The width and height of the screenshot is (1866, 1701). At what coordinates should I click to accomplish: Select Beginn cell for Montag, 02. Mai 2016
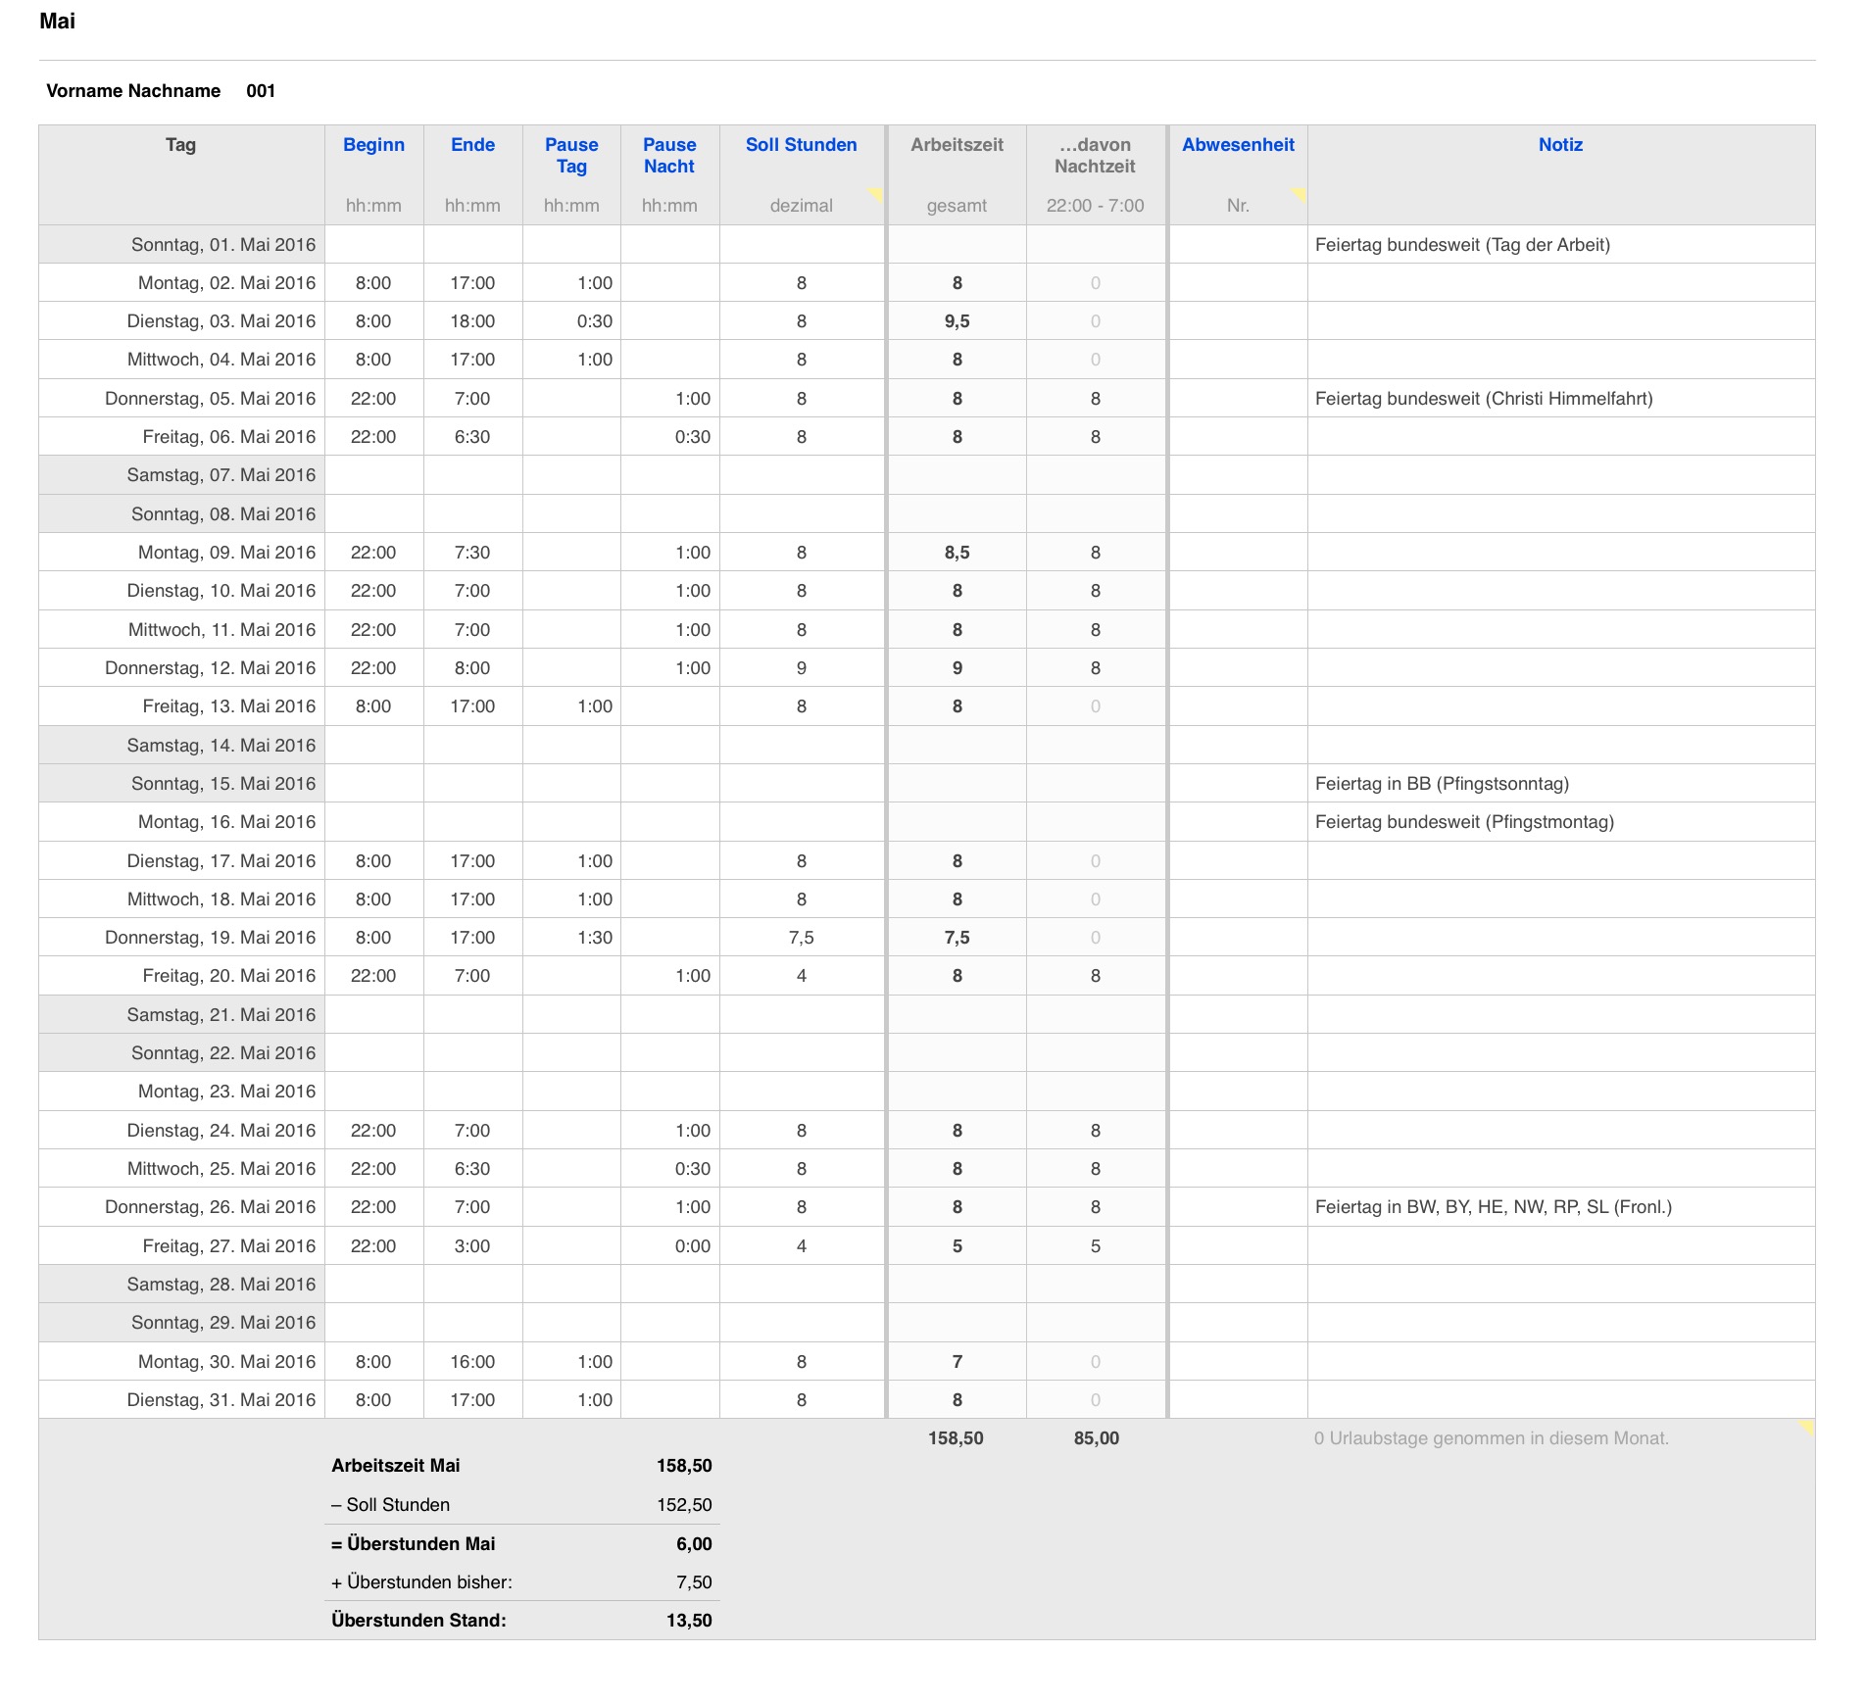click(x=373, y=283)
